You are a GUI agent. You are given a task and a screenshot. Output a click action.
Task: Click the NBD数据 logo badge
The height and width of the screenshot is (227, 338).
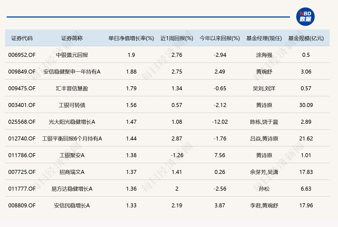pyautogui.click(x=305, y=16)
